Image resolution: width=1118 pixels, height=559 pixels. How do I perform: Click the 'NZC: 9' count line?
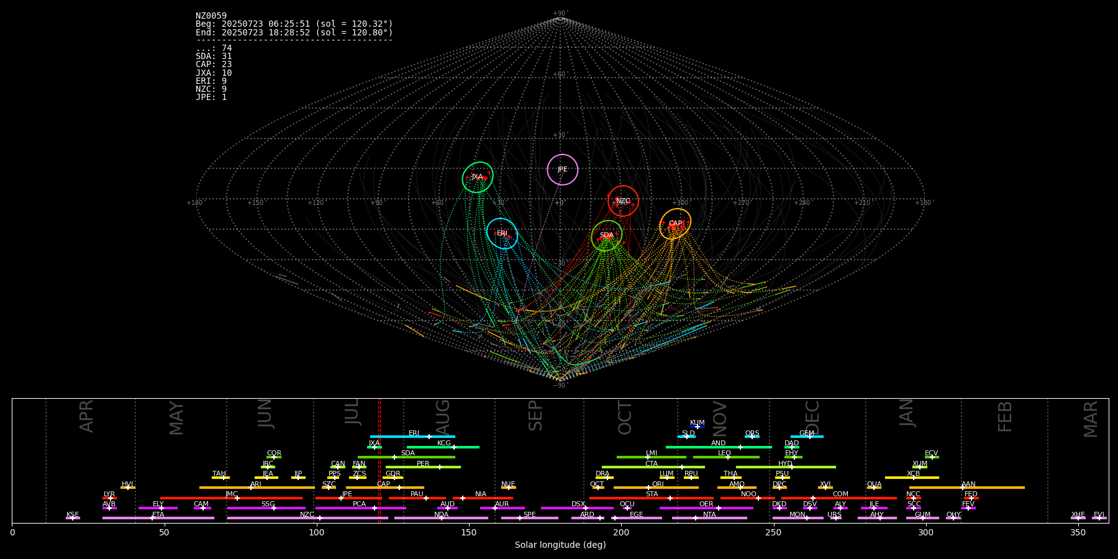point(211,89)
